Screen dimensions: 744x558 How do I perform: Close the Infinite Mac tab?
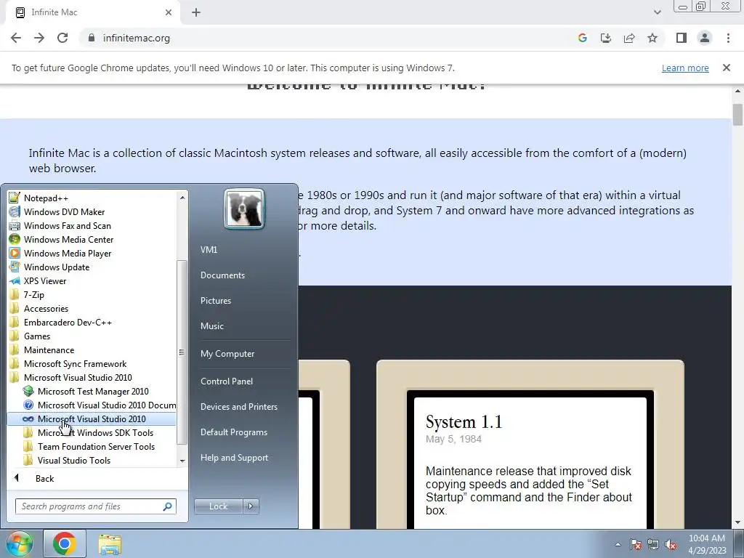pyautogui.click(x=169, y=12)
